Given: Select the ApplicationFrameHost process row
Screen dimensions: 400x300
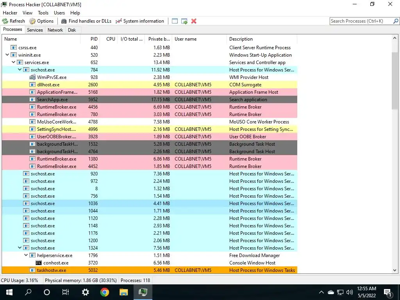Looking at the screenshot, I should [150, 92].
